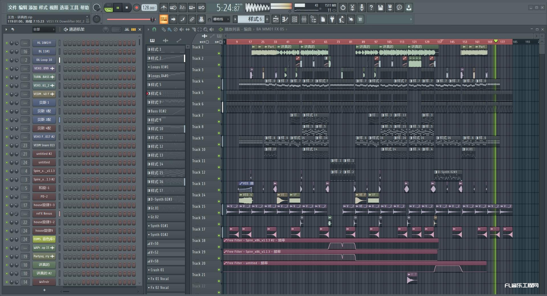Select the playlist paint brush tool
Viewport: 547px width, 296px height.
pos(170,29)
